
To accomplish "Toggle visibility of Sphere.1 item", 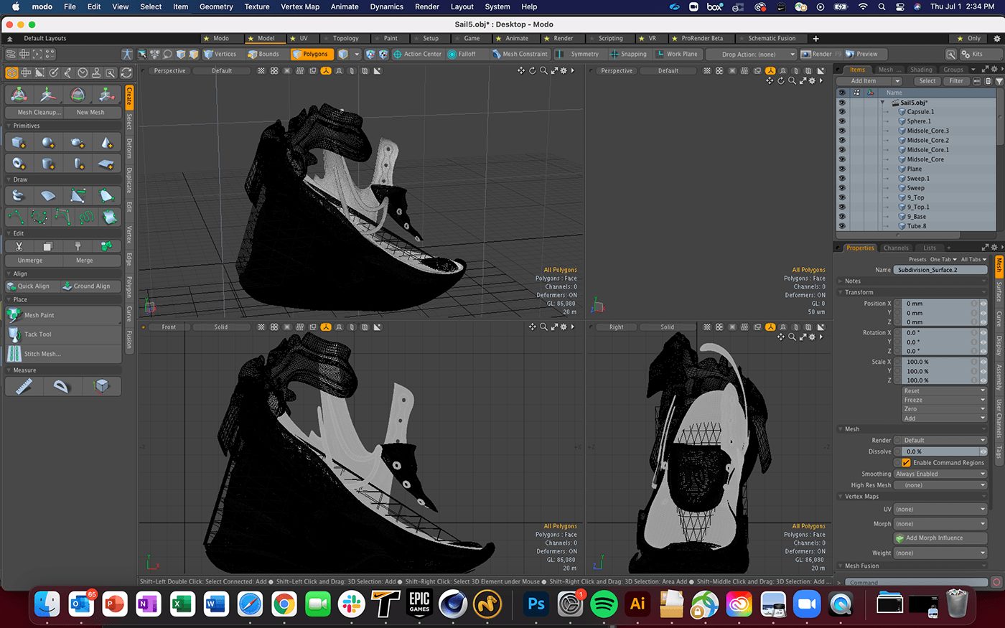I will (841, 121).
